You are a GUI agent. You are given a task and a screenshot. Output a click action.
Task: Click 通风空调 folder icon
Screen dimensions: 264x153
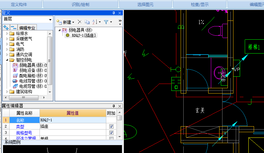pyautogui.click(x=12, y=55)
